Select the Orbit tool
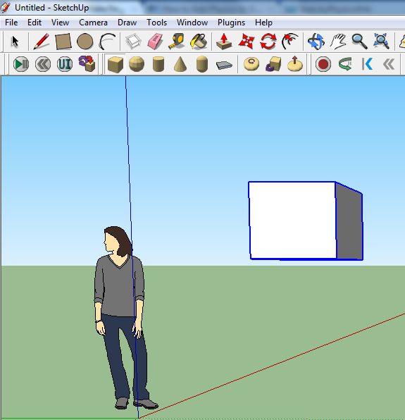 [x=316, y=42]
